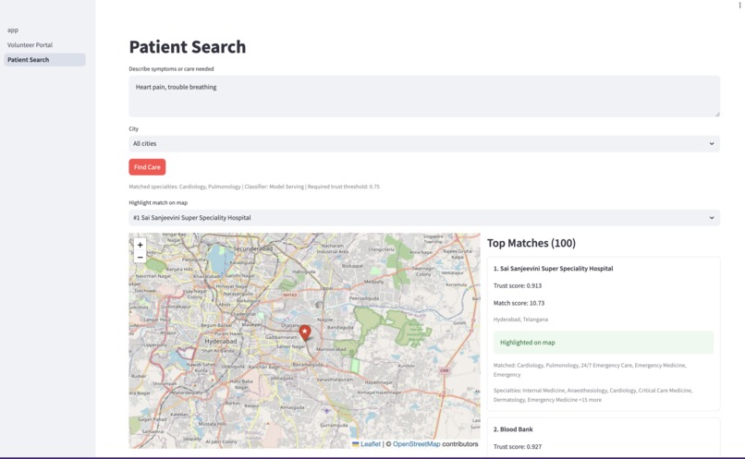The width and height of the screenshot is (745, 459).
Task: Click the Patient Search page heading
Action: (188, 47)
